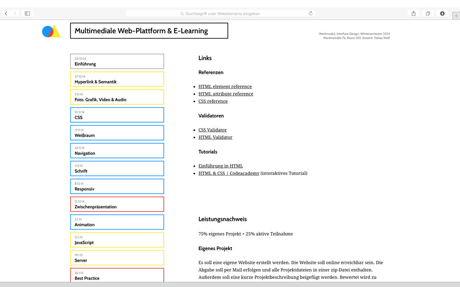Viewport: 460px width, 287px height.
Task: Click the colorful circle-triangle site logo
Action: point(51,31)
